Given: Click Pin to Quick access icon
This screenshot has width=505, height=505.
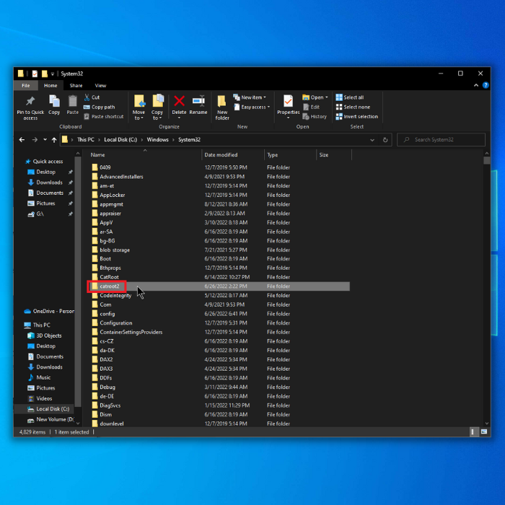Looking at the screenshot, I should click(30, 101).
